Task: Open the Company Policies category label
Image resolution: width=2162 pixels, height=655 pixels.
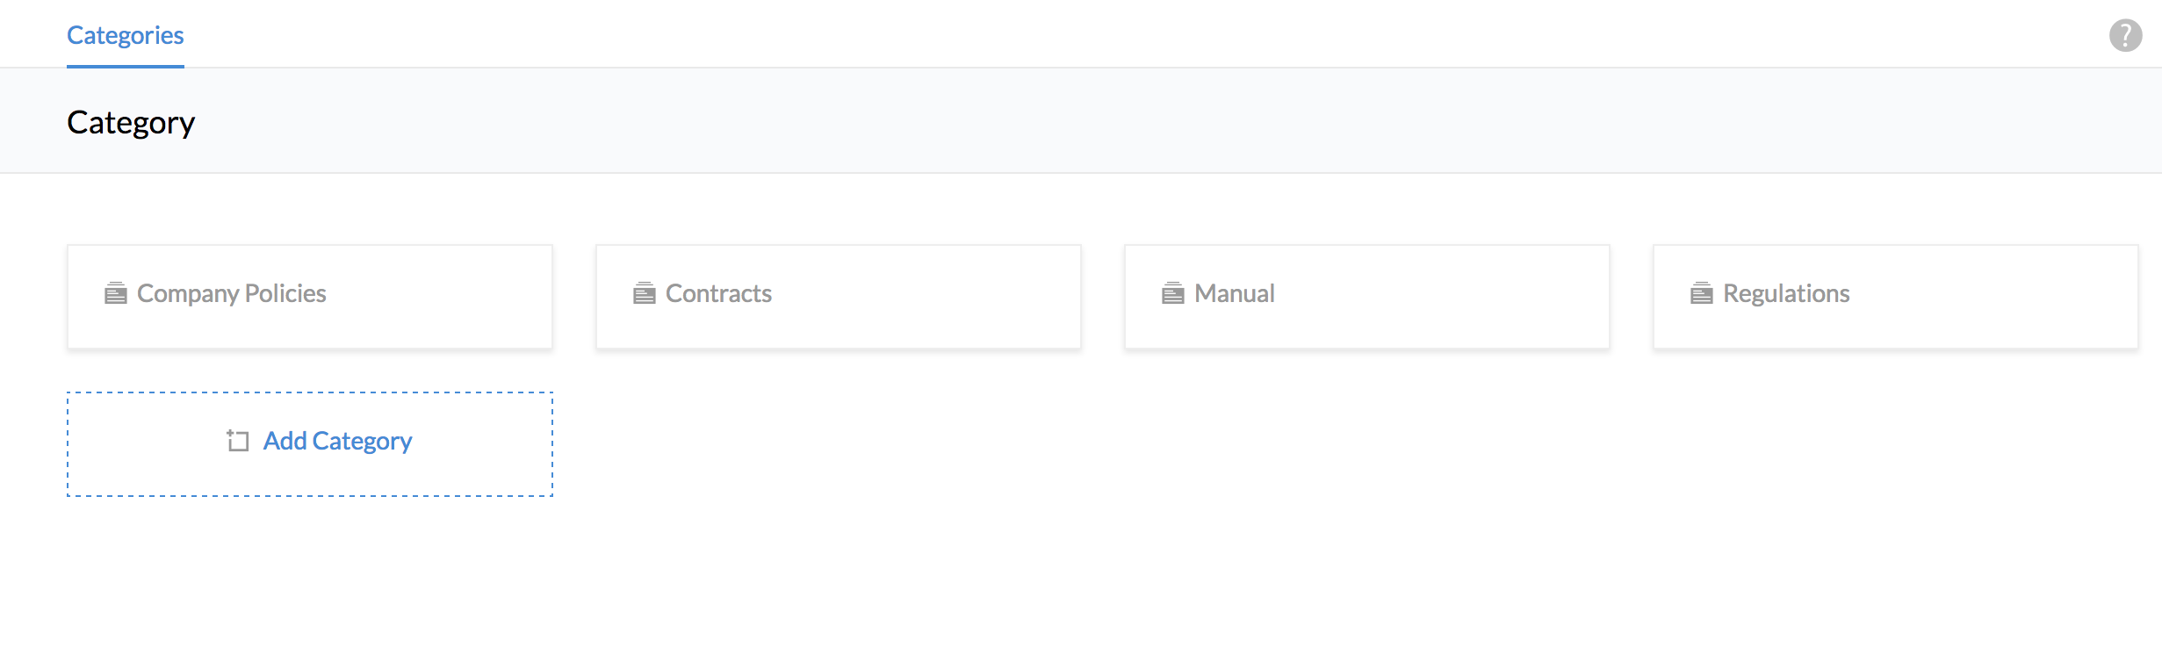Action: coord(232,293)
